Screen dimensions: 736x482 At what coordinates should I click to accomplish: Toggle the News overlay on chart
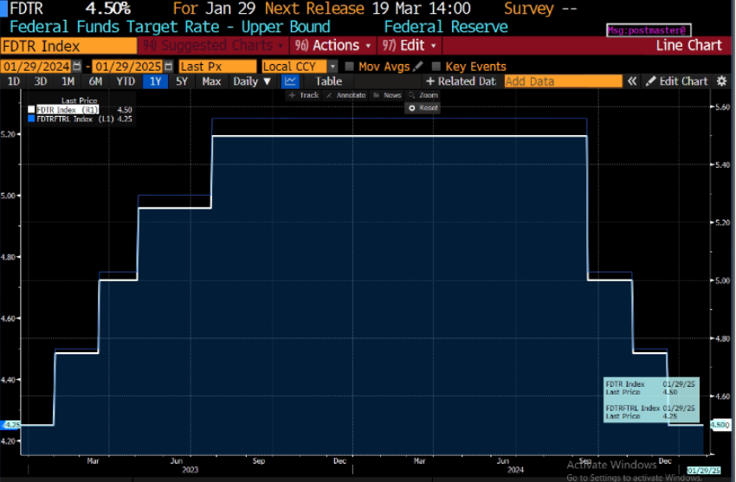coord(388,95)
